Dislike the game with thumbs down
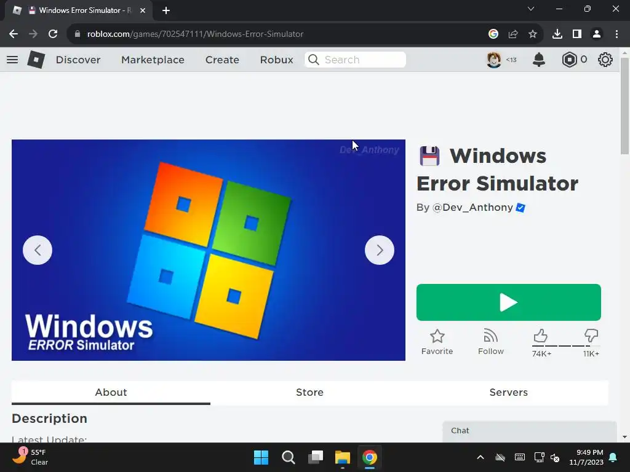The width and height of the screenshot is (630, 472). 591,336
